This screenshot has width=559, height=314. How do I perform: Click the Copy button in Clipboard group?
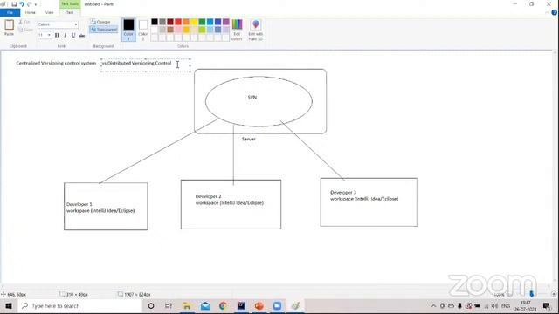coord(25,30)
